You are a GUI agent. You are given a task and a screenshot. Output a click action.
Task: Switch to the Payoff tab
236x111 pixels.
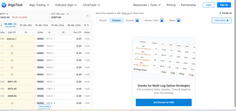pos(103,20)
